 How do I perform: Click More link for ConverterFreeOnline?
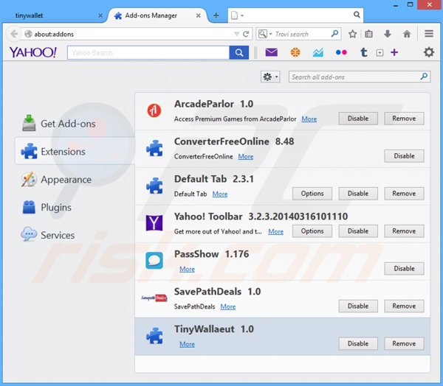(x=246, y=156)
